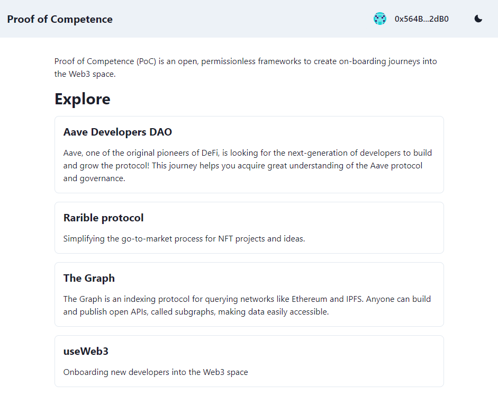Open the Rarible protocol card
Image resolution: width=498 pixels, height=394 pixels.
tap(249, 228)
